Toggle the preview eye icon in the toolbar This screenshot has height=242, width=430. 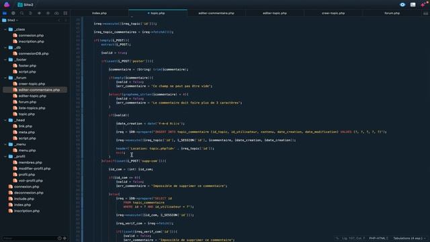click(402, 5)
